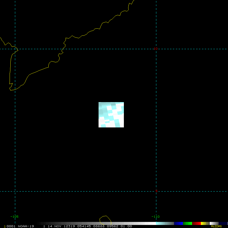Viewport: 228px width, 228px height.
Task: Click the NOAA-19 satellite label
Action: pos(26,226)
